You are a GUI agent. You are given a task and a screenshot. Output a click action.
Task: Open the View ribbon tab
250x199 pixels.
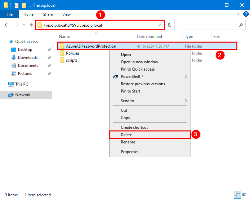click(66, 14)
